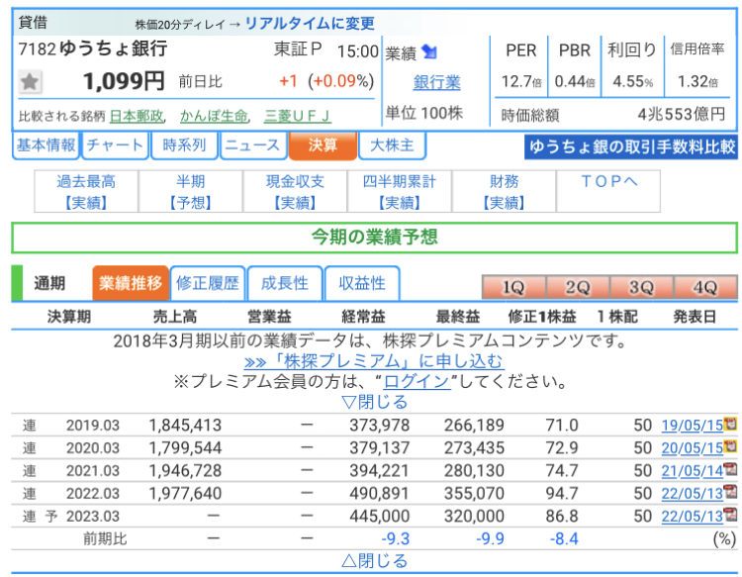The image size is (742, 577).
Task: Open the 日本郵政 comparison link
Action: [137, 116]
